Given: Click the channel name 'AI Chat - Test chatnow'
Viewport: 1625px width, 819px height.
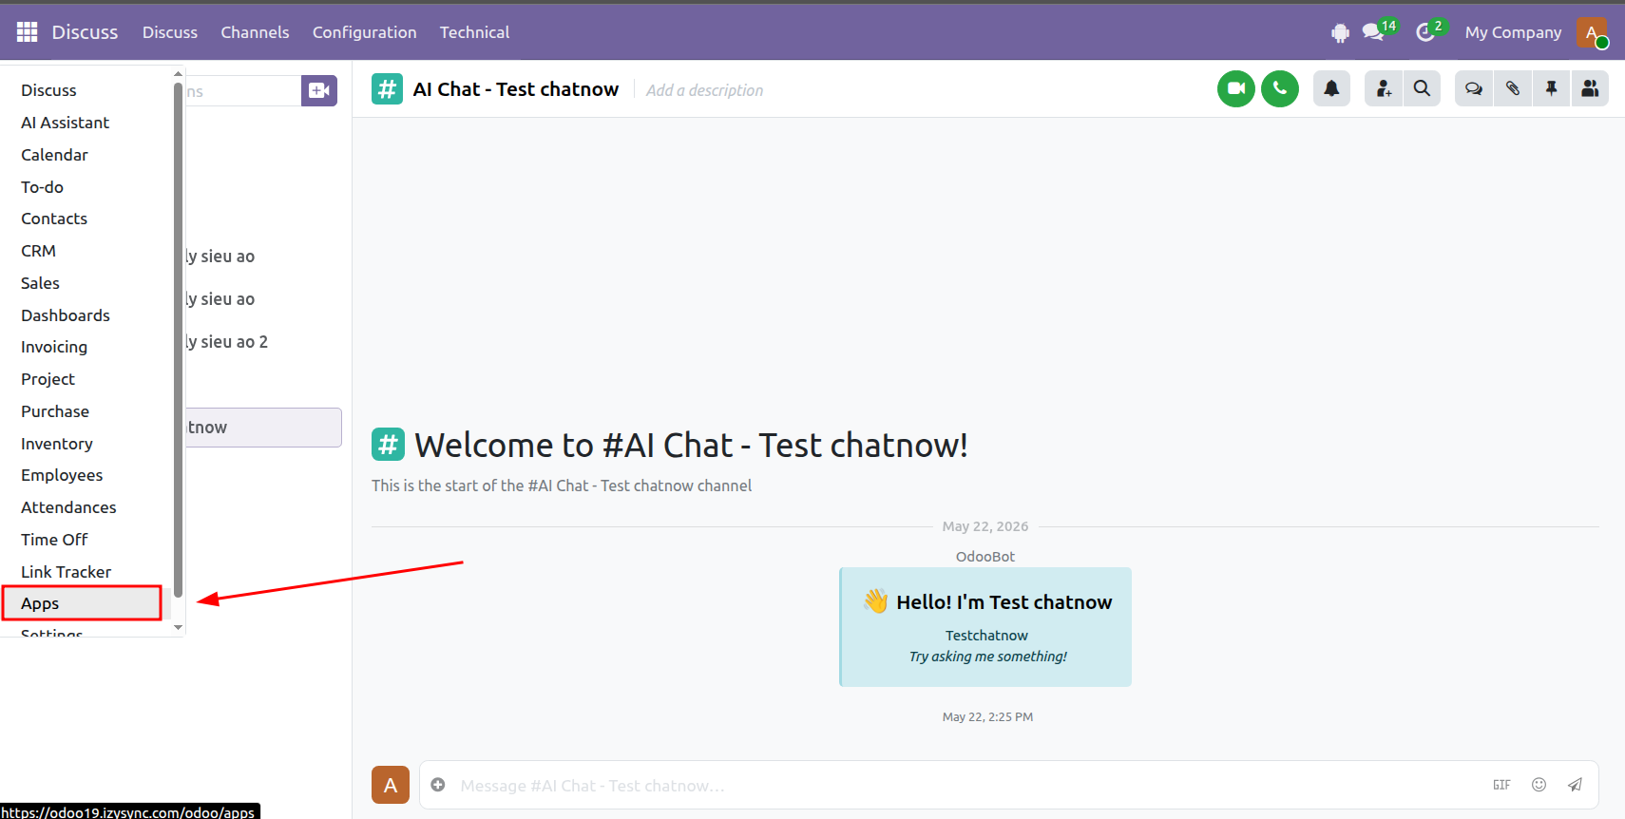Looking at the screenshot, I should point(516,89).
